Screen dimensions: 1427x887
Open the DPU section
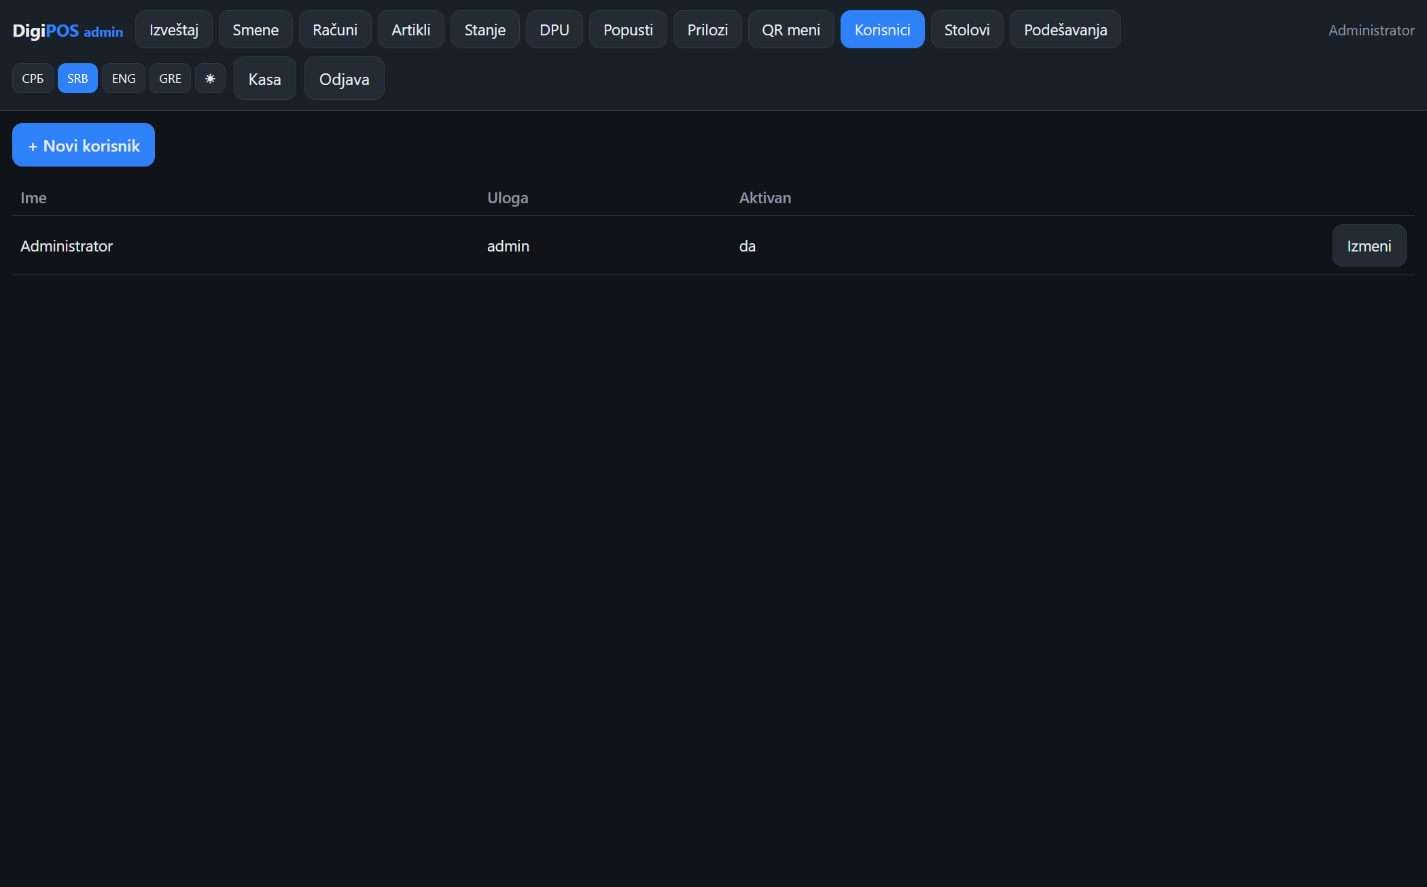(554, 29)
